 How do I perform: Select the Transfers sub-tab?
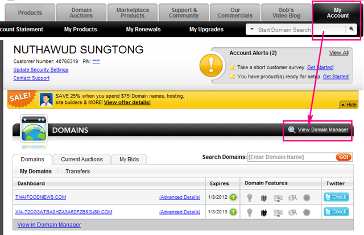[x=77, y=171]
